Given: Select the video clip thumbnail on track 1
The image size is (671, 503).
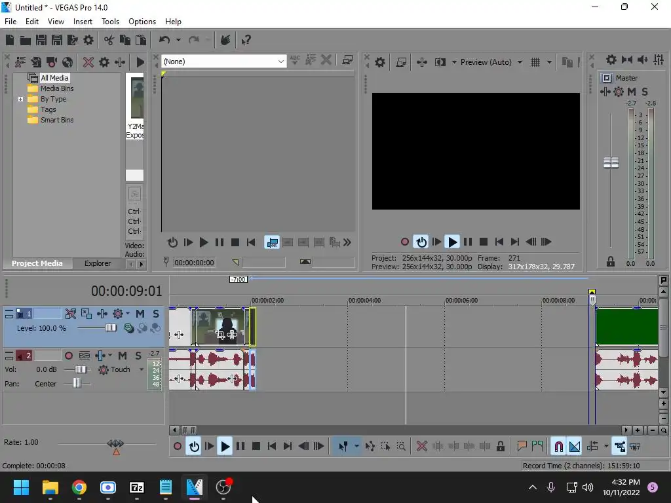Looking at the screenshot, I should pos(219,327).
